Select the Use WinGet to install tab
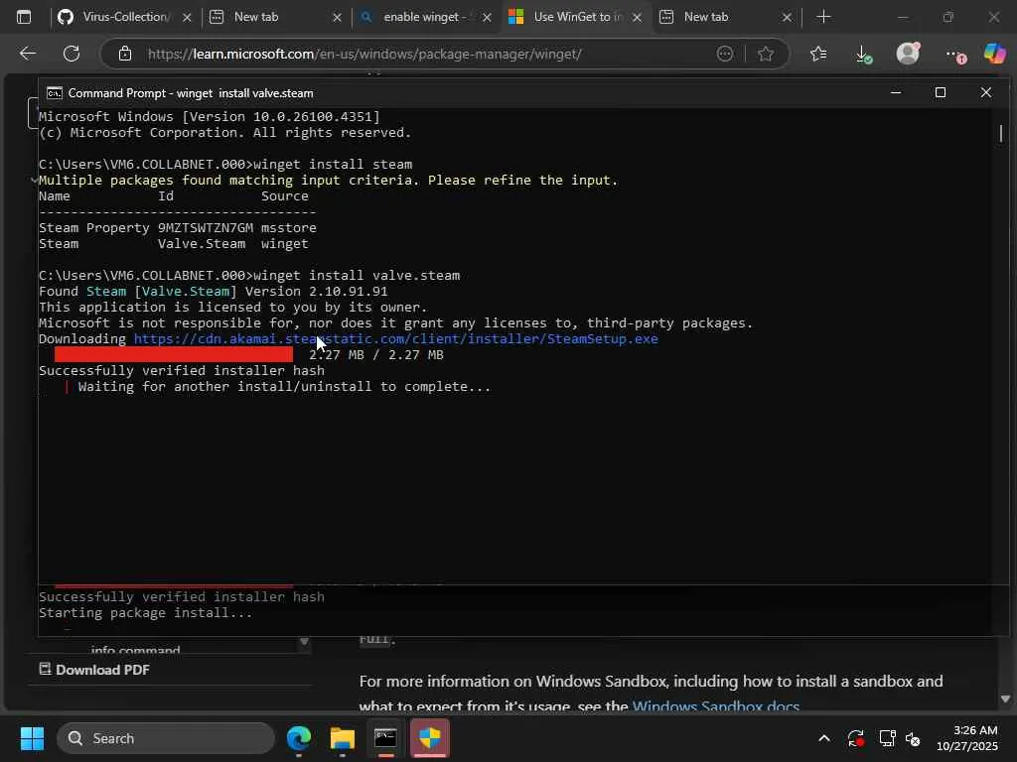The image size is (1017, 762). click(575, 17)
